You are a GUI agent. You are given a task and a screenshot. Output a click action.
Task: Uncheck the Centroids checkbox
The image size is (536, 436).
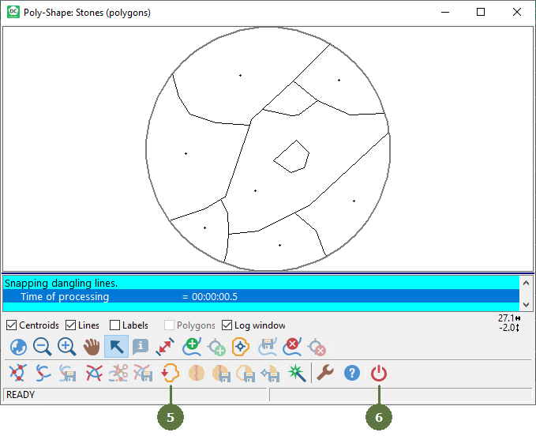[11, 325]
